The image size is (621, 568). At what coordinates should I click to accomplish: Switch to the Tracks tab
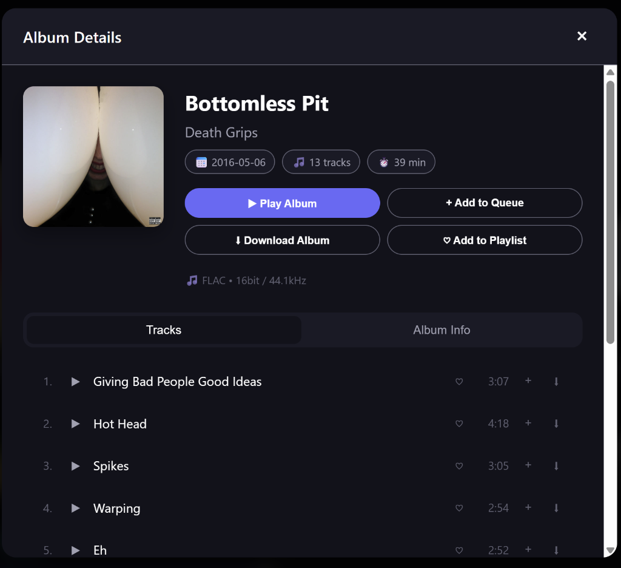click(x=164, y=330)
